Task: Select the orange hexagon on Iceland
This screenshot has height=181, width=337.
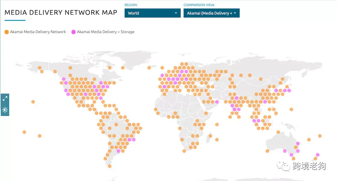Action: point(149,68)
